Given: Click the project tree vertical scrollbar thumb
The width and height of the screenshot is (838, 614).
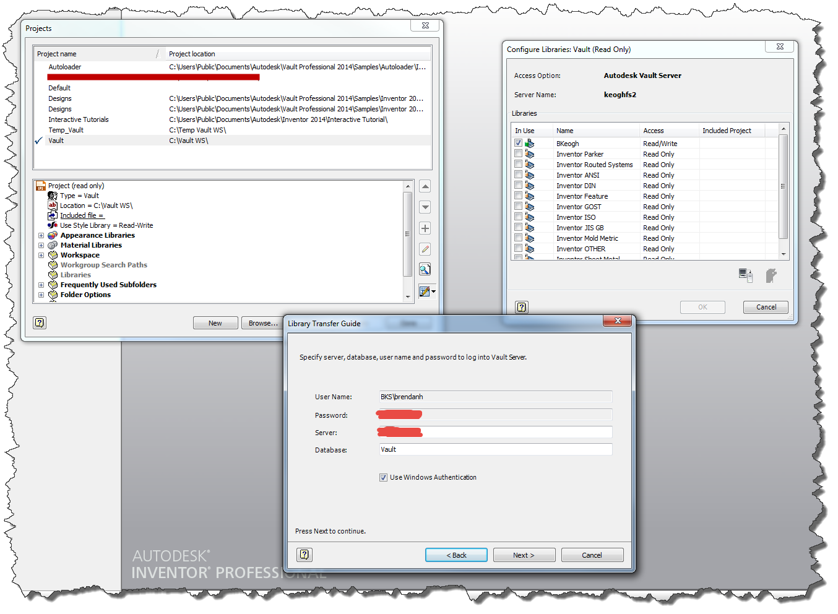Looking at the screenshot, I should coord(407,234).
